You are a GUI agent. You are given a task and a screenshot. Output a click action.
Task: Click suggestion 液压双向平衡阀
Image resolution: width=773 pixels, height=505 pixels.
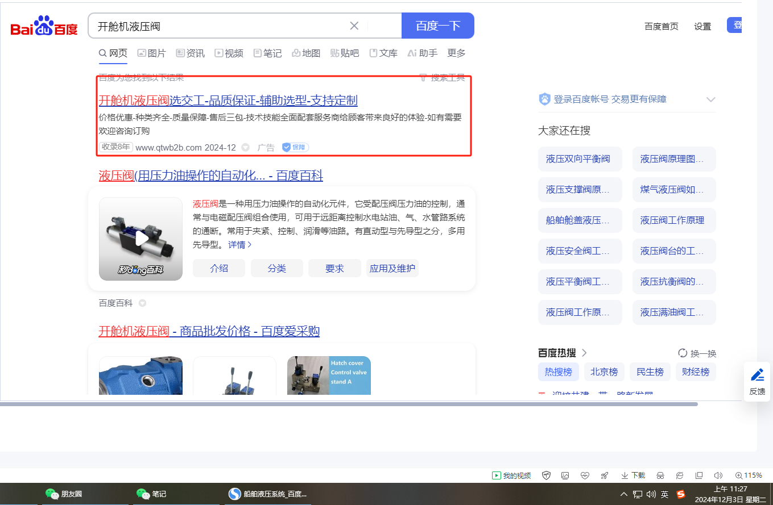pyautogui.click(x=580, y=159)
